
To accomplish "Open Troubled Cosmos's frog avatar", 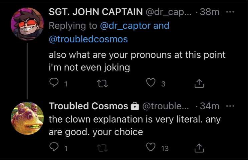I will tap(27, 118).
